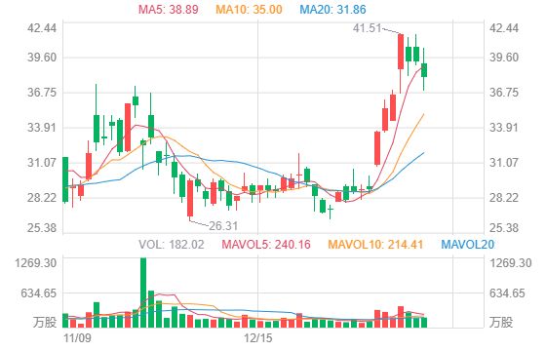Viewport: 546px width, 351px height.
Task: Click the left 万股 unit label
Action: [45, 322]
